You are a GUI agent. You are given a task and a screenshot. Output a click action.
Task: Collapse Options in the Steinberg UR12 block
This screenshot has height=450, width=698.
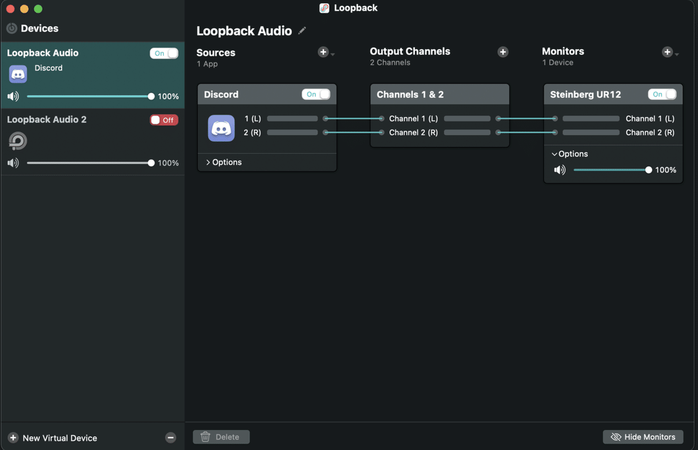[x=570, y=154]
